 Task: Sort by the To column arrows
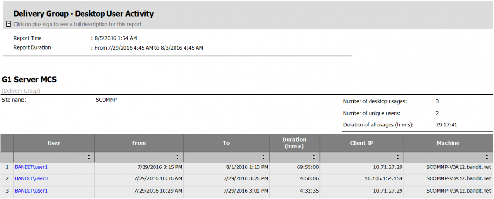tap(264, 157)
